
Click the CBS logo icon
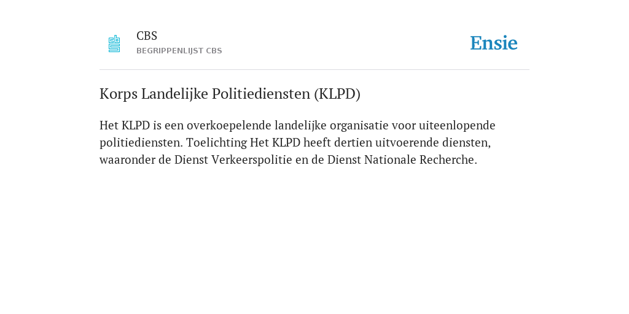(x=114, y=44)
